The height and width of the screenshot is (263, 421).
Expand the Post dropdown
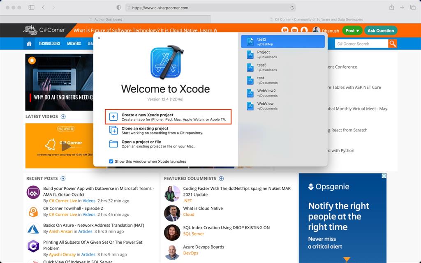tap(352, 30)
